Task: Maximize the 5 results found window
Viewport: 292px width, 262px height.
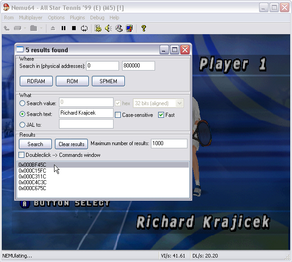Action: click(174, 50)
